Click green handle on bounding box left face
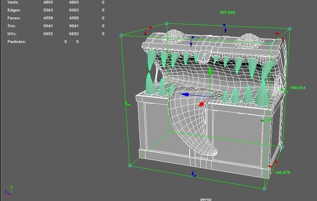 click(x=128, y=104)
